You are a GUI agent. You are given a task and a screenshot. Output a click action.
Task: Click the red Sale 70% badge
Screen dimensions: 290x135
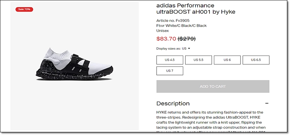(24, 9)
